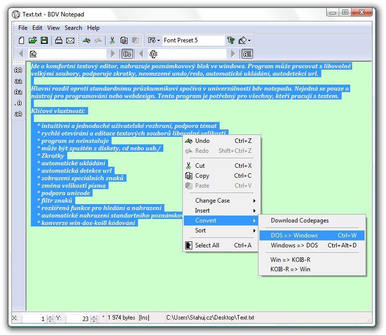Open the Search menu

pos(73,28)
